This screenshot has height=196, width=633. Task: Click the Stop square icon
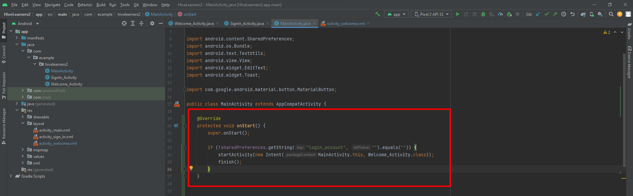[517, 14]
